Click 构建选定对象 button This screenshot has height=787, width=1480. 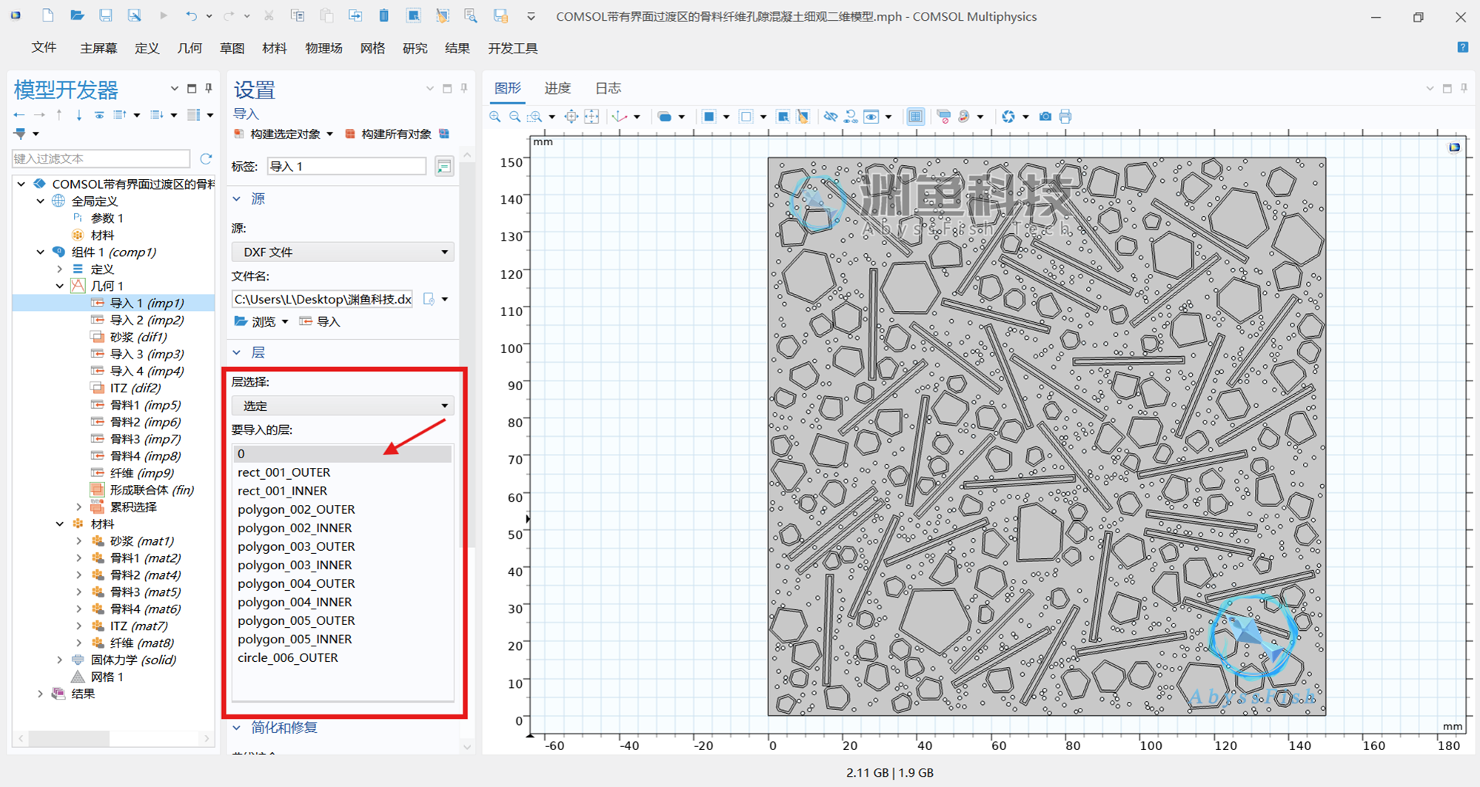click(x=278, y=134)
